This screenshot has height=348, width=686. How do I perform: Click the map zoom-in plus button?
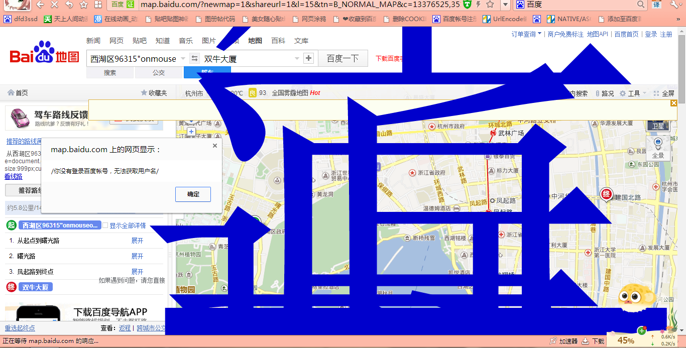[x=191, y=132]
